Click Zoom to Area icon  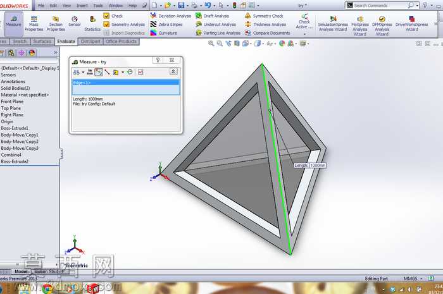[220, 44]
